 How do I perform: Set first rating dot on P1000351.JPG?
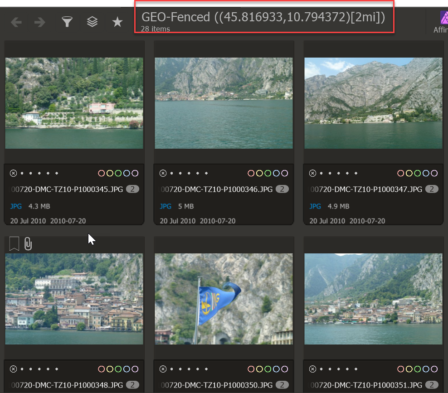click(321, 369)
